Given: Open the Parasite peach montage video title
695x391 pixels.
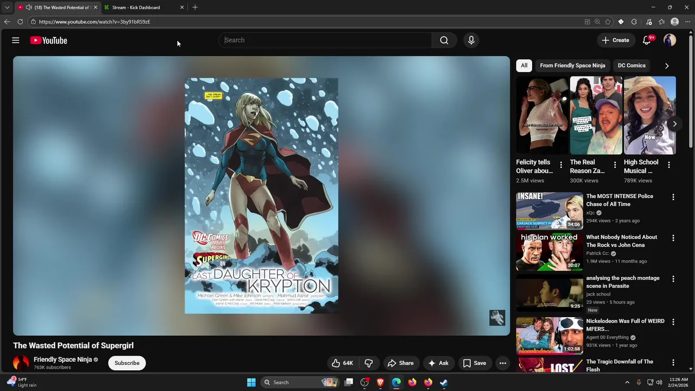Looking at the screenshot, I should tap(623, 282).
